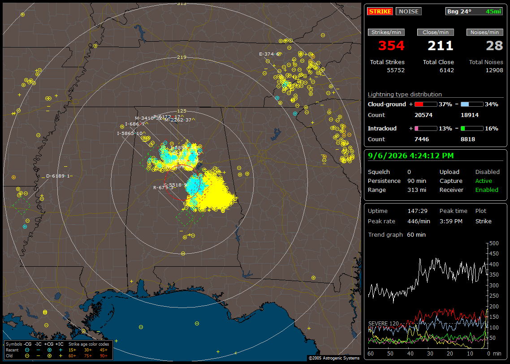Click the Bng 24° bearing readout box
Screen dimensions: 510x364
click(474, 11)
